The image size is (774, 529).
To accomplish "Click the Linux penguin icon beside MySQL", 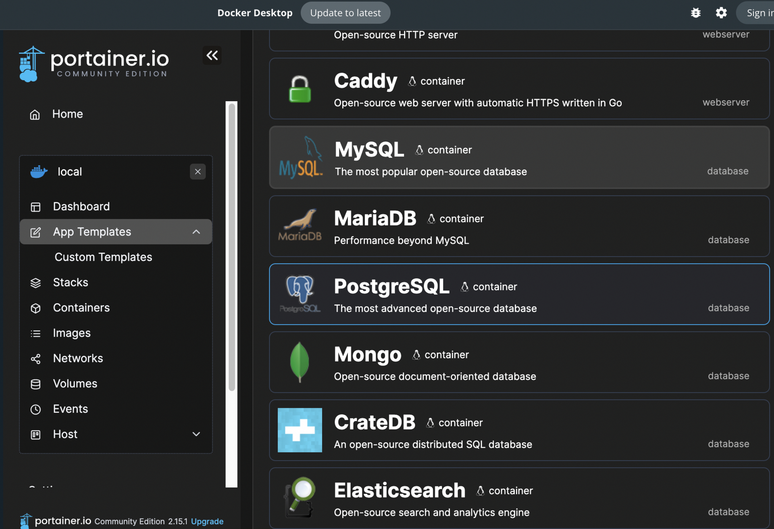I will 419,150.
